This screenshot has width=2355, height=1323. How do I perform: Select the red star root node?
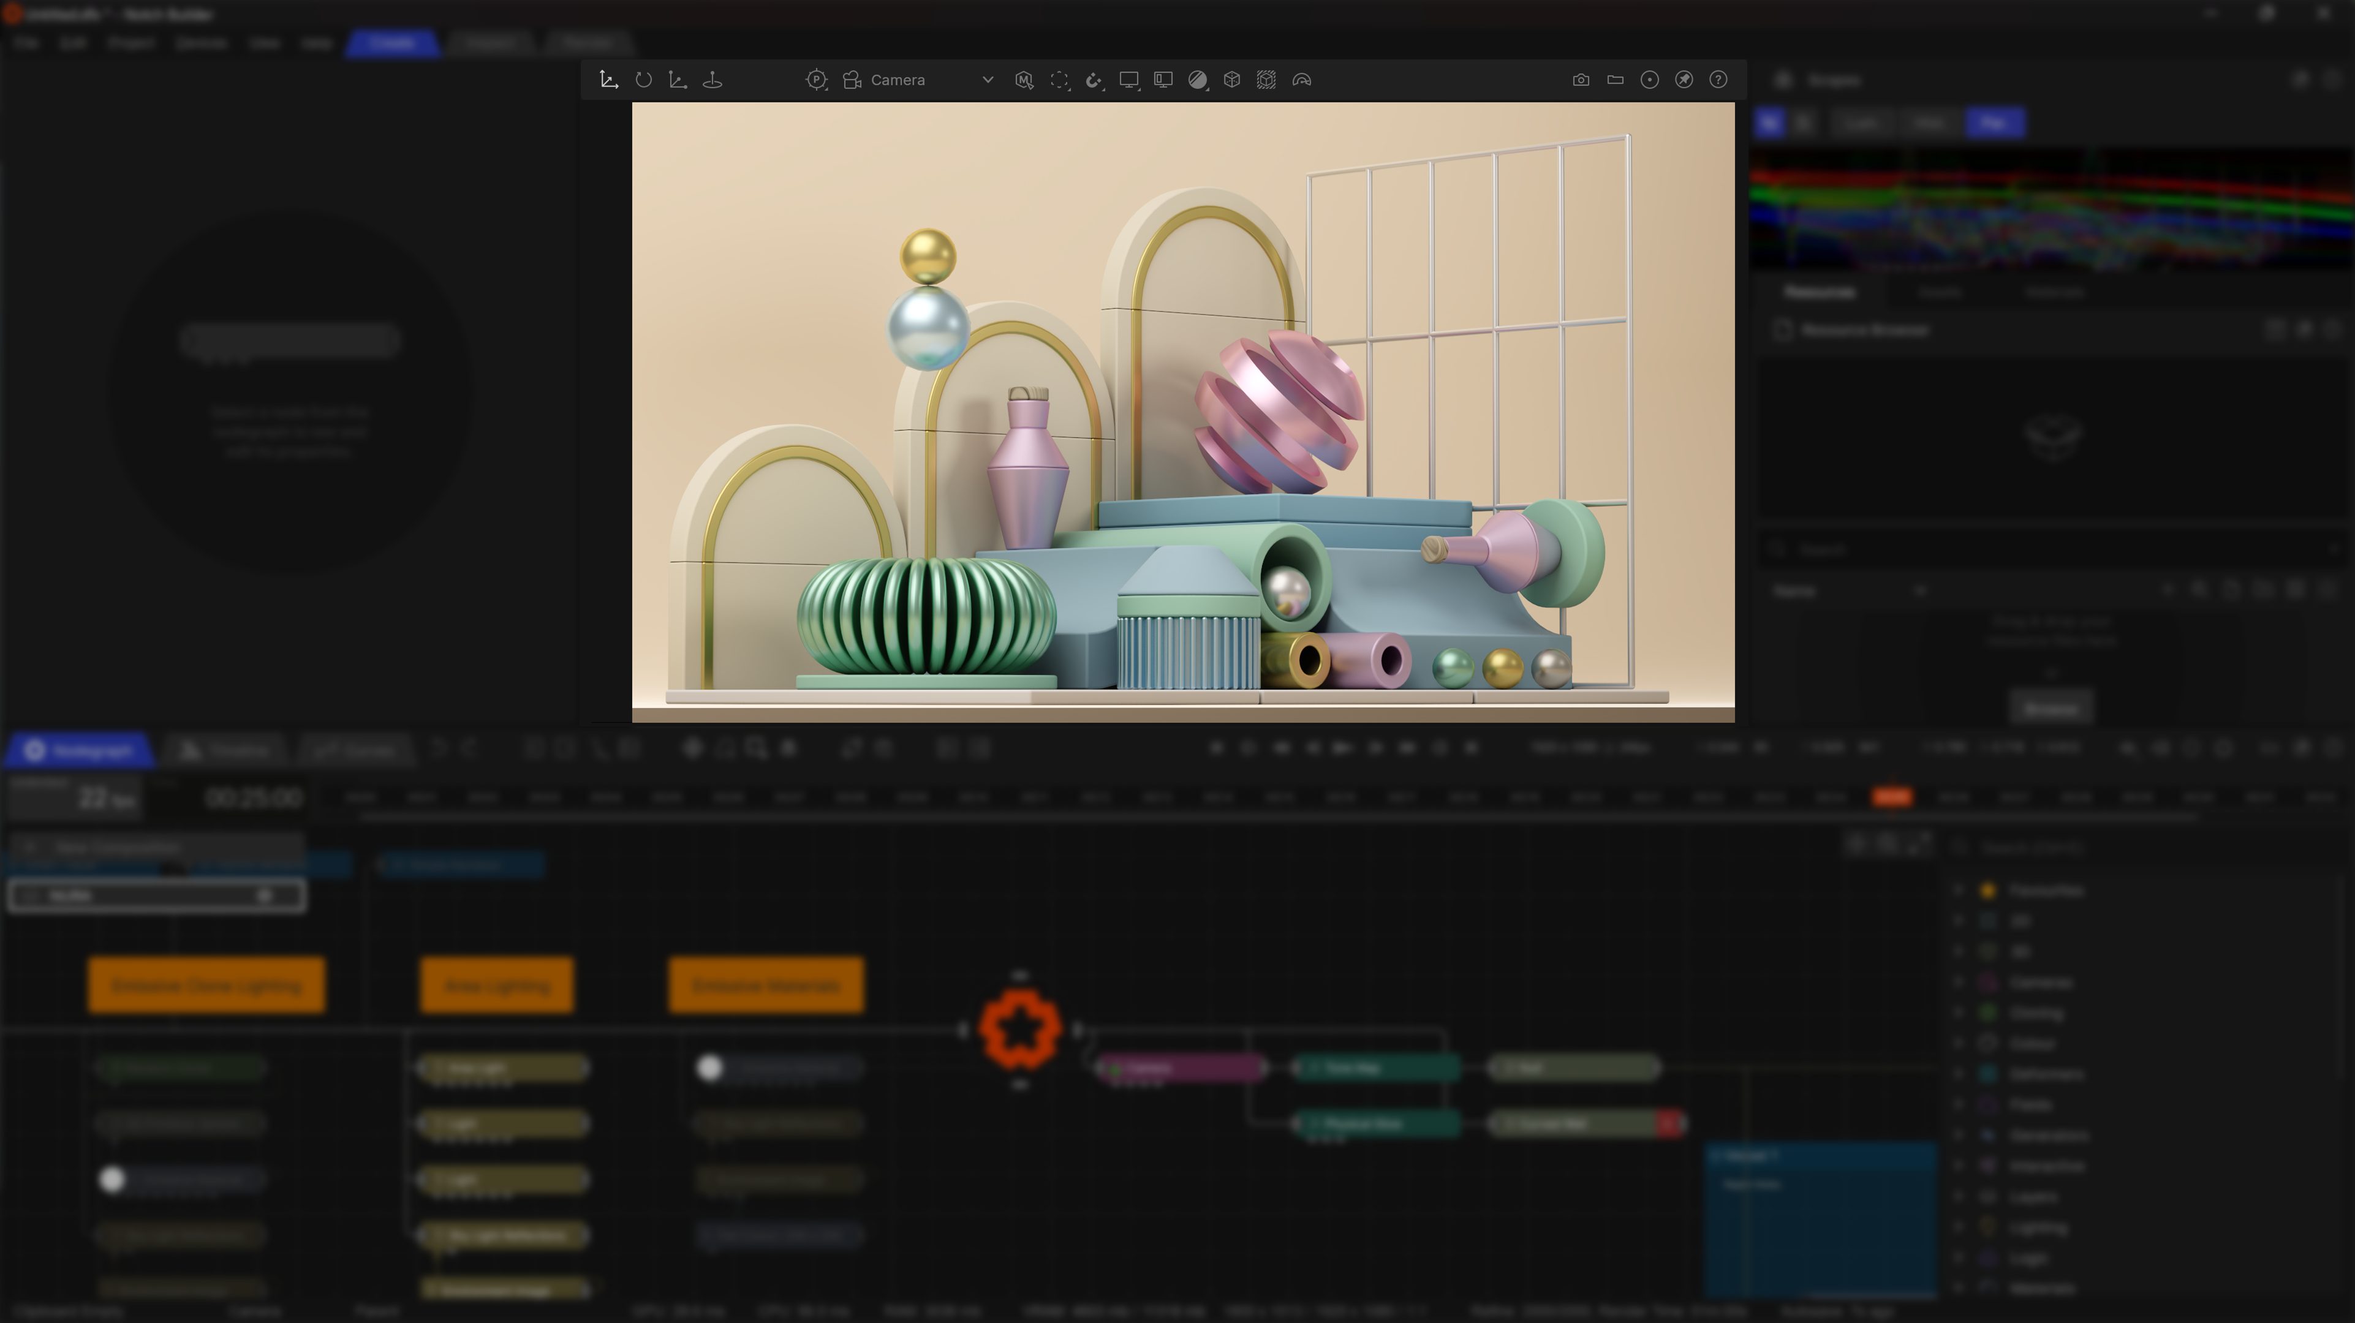coord(1020,1030)
